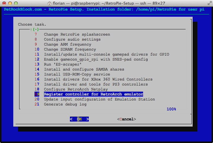Select item 17 Install driver for PS3 controllers

click(91, 84)
